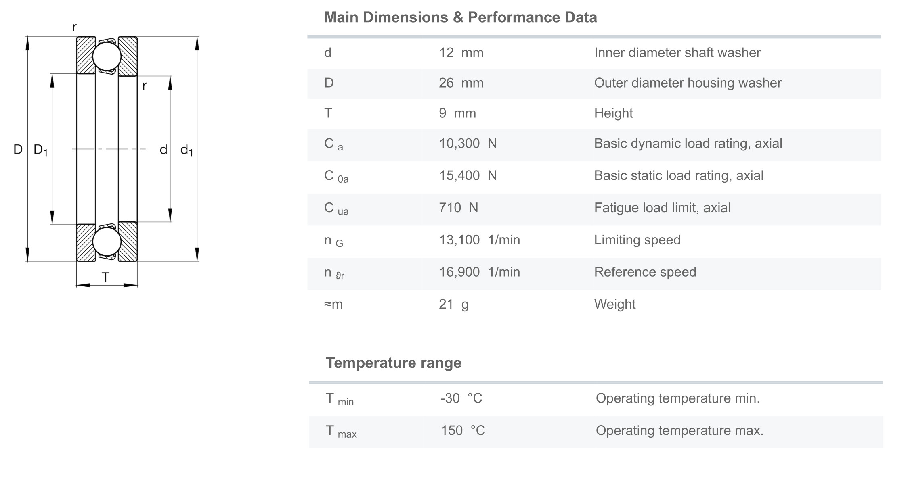Click the T width label below the drawing
Viewport: 908px width, 486px height.
pyautogui.click(x=105, y=277)
